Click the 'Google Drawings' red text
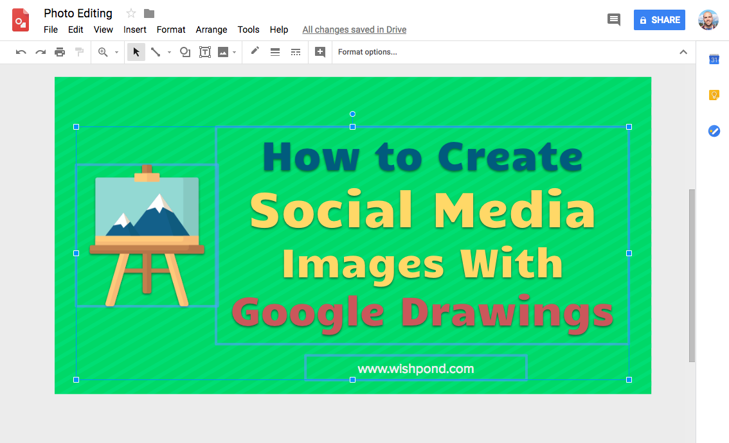 [x=422, y=313]
